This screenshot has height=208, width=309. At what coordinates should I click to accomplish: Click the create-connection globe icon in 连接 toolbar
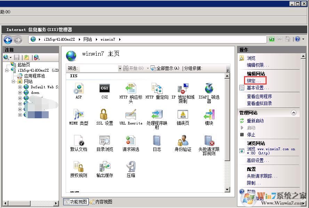click(x=6, y=57)
